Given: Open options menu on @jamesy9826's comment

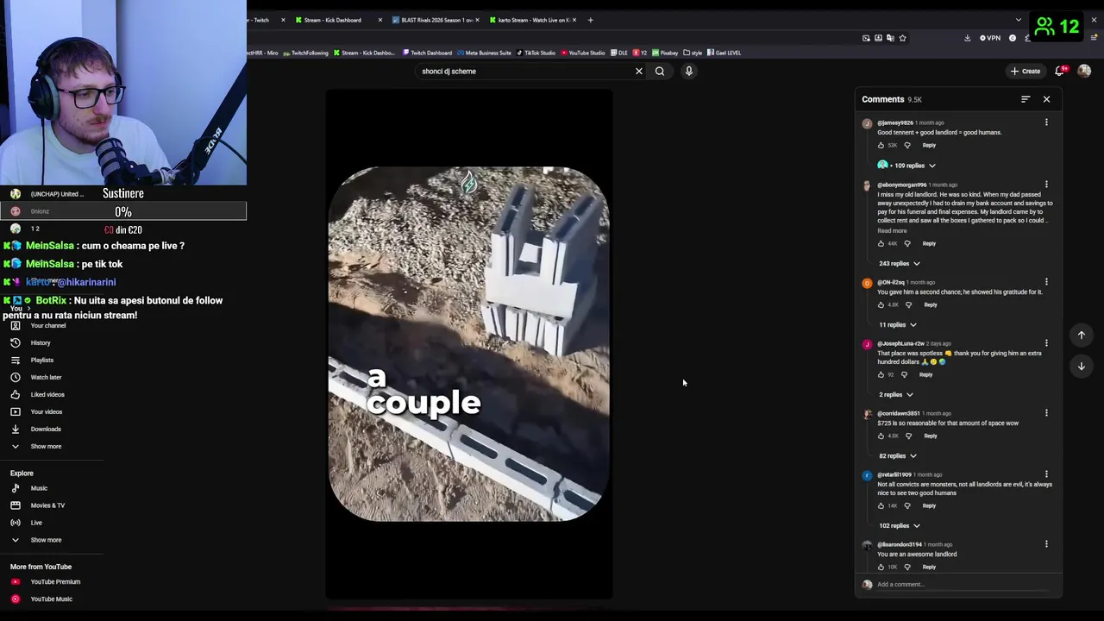Looking at the screenshot, I should [x=1046, y=122].
